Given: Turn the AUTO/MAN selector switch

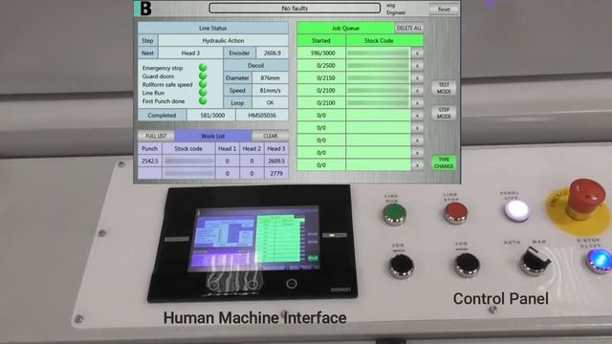Looking at the screenshot, I should 535,260.
